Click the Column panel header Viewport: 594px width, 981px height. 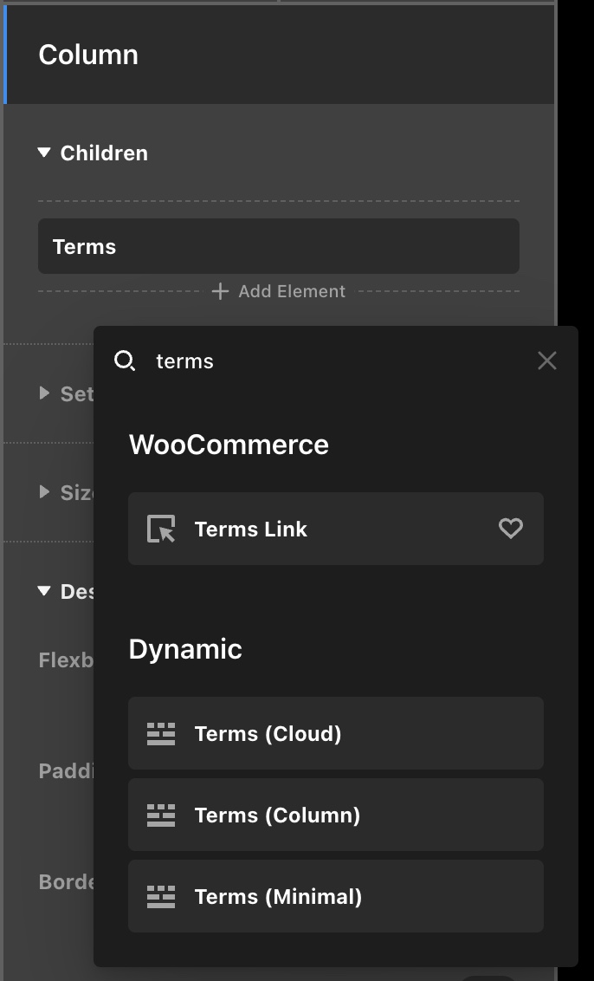coord(279,55)
